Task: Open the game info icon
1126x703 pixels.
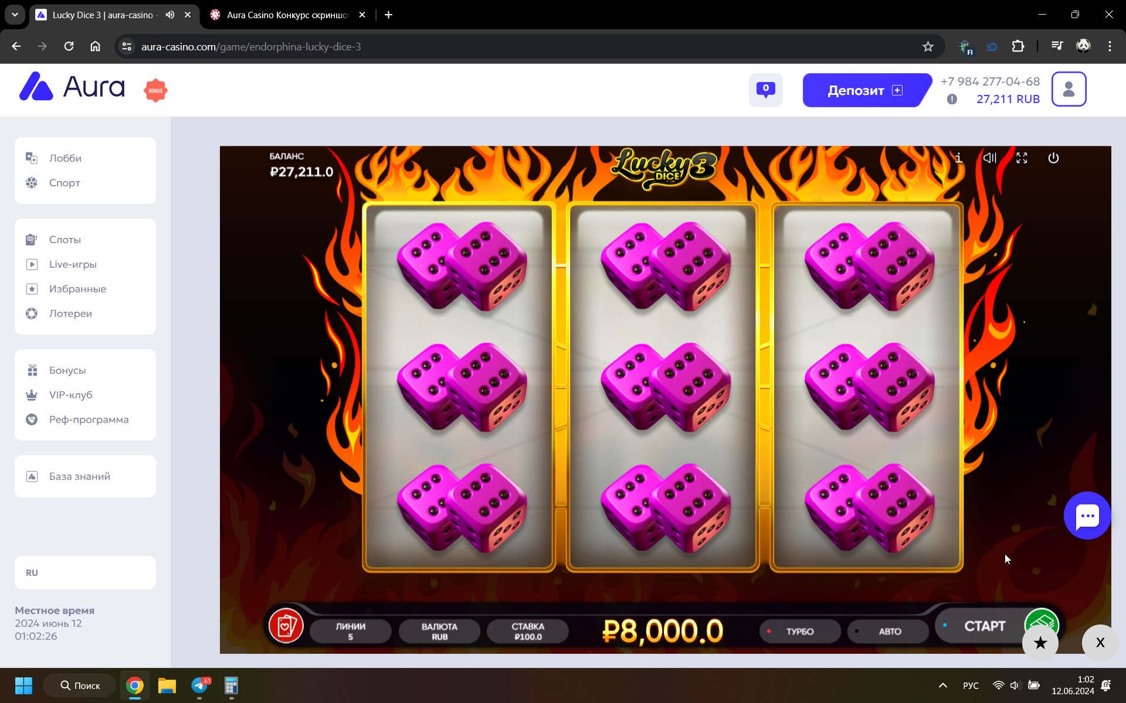Action: [x=958, y=158]
